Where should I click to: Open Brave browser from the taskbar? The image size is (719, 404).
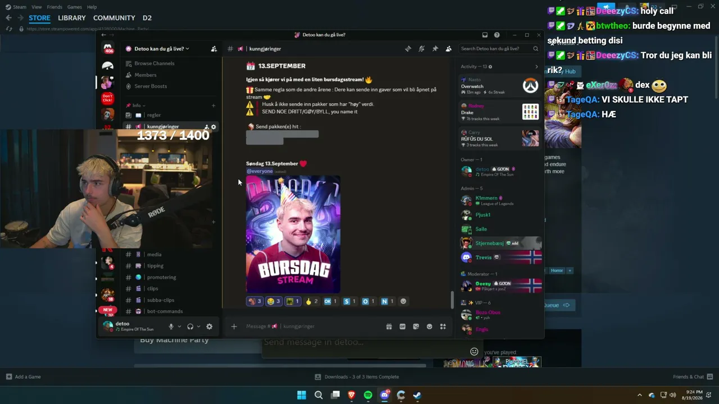(x=352, y=395)
